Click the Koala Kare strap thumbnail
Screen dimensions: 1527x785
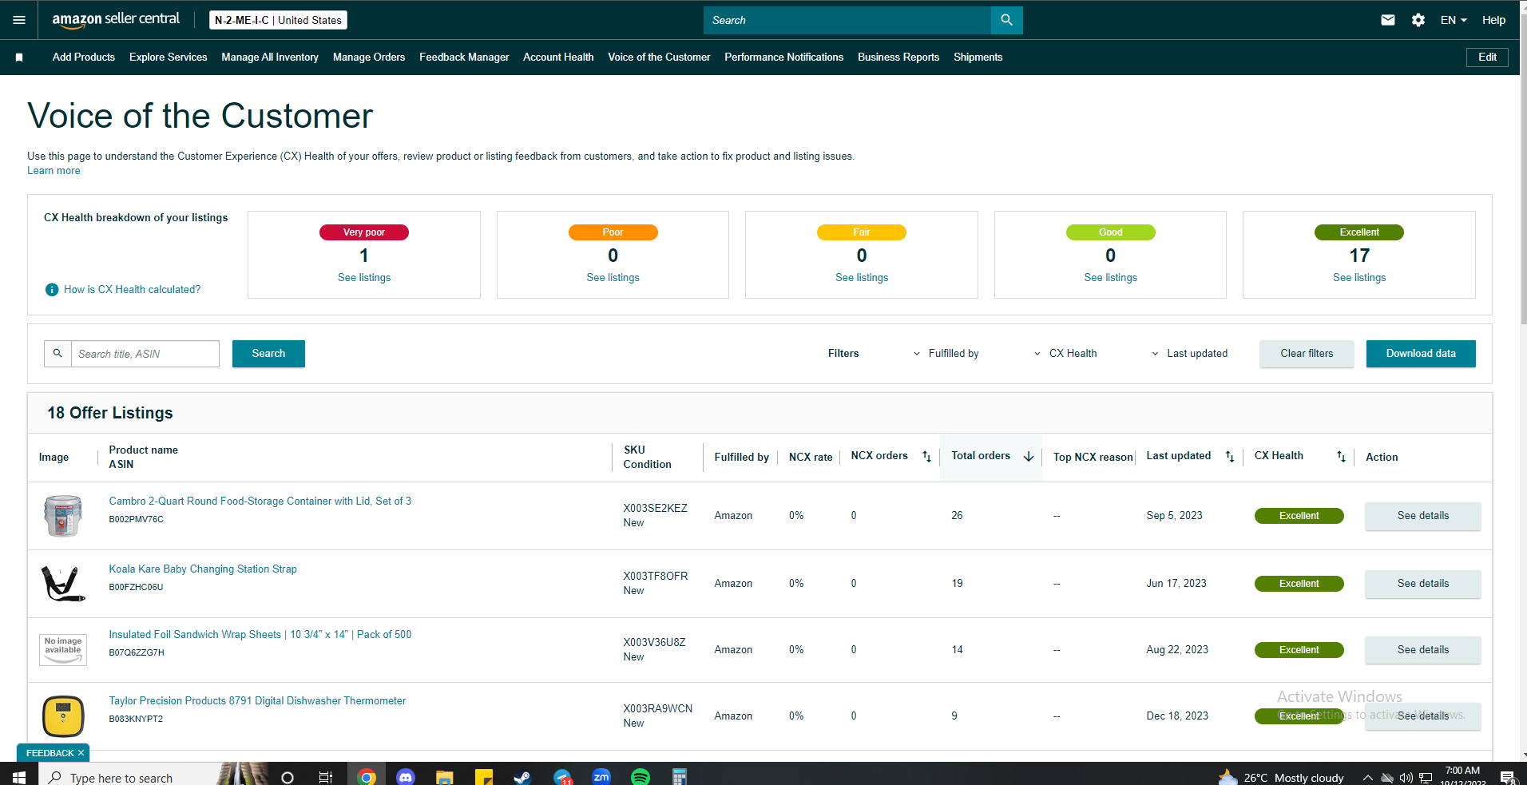click(x=63, y=584)
